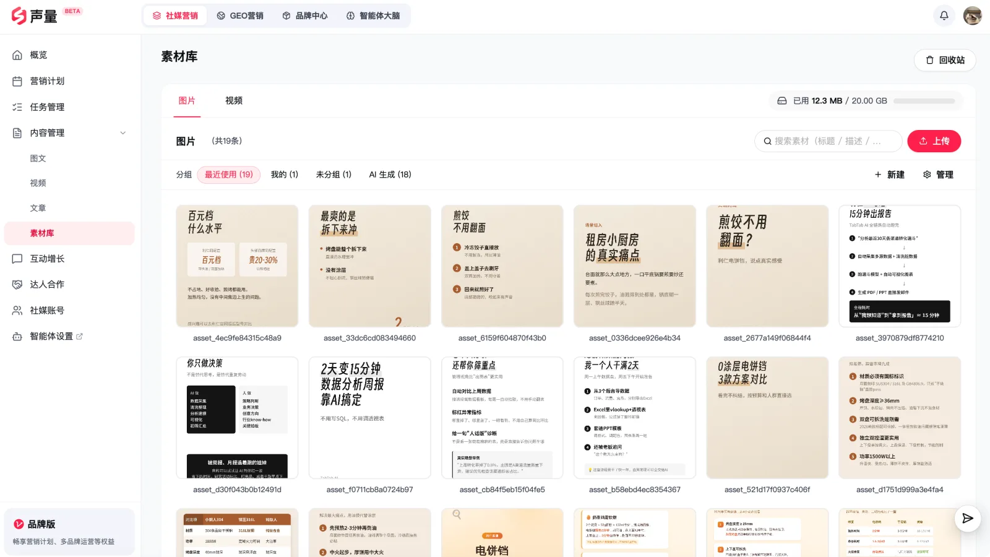
Task: Open the 素材库 sidebar item
Action: [x=69, y=233]
